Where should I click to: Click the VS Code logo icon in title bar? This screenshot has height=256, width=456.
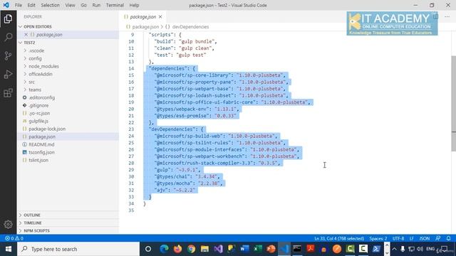[6, 5]
